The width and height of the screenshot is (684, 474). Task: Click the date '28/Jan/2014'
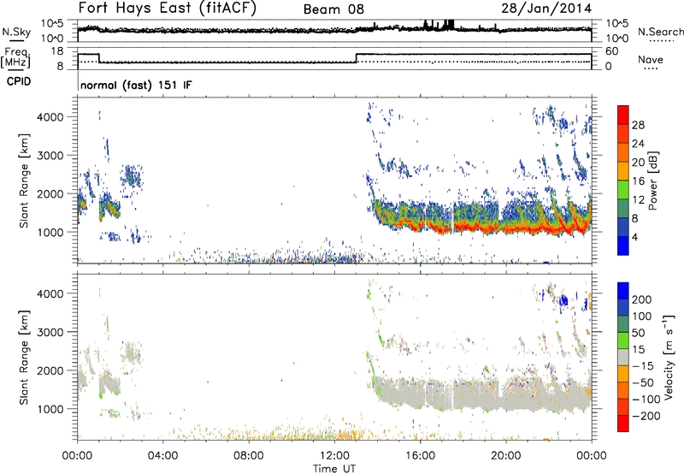(546, 8)
